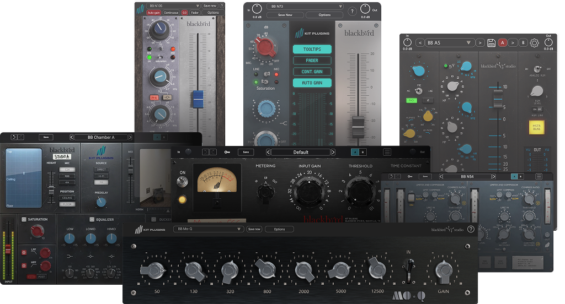
Task: Click Options button in BB N73
Action: [x=324, y=15]
